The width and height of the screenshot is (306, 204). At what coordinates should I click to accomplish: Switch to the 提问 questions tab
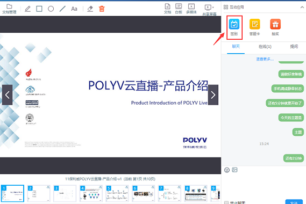[x=294, y=47]
